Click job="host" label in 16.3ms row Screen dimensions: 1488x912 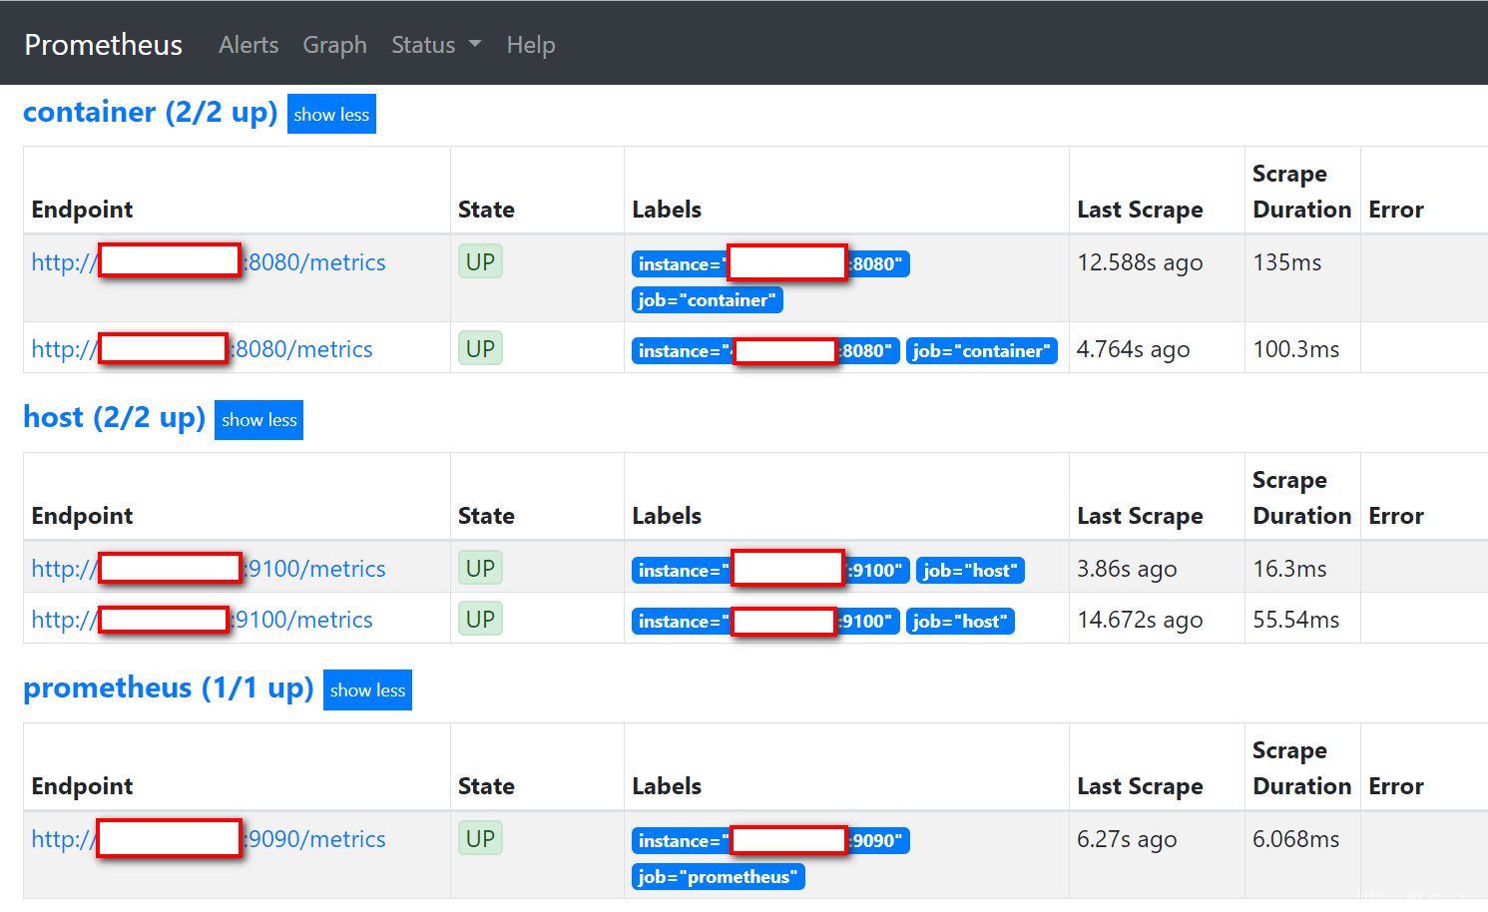tap(970, 571)
